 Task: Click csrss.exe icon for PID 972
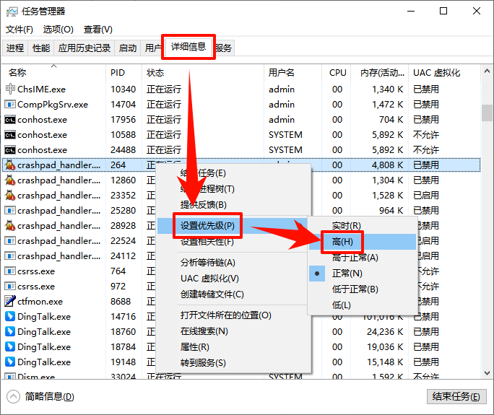[10, 287]
